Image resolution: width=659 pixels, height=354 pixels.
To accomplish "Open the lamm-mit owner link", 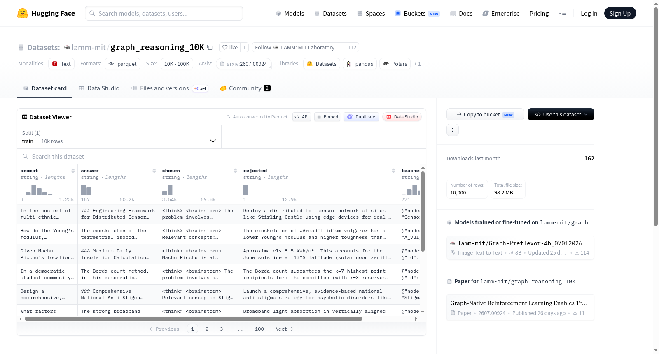I will coord(89,47).
